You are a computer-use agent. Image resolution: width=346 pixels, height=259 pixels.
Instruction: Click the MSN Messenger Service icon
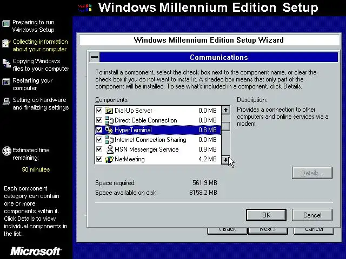tap(109, 149)
